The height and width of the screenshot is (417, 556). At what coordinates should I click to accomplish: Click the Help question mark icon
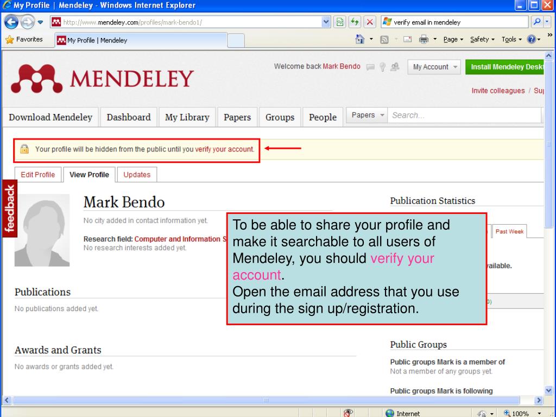coord(531,39)
